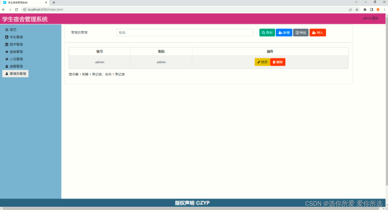Viewport: 388px width, 210px height.
Task: Click the record count pagination text
Action: pyautogui.click(x=97, y=74)
